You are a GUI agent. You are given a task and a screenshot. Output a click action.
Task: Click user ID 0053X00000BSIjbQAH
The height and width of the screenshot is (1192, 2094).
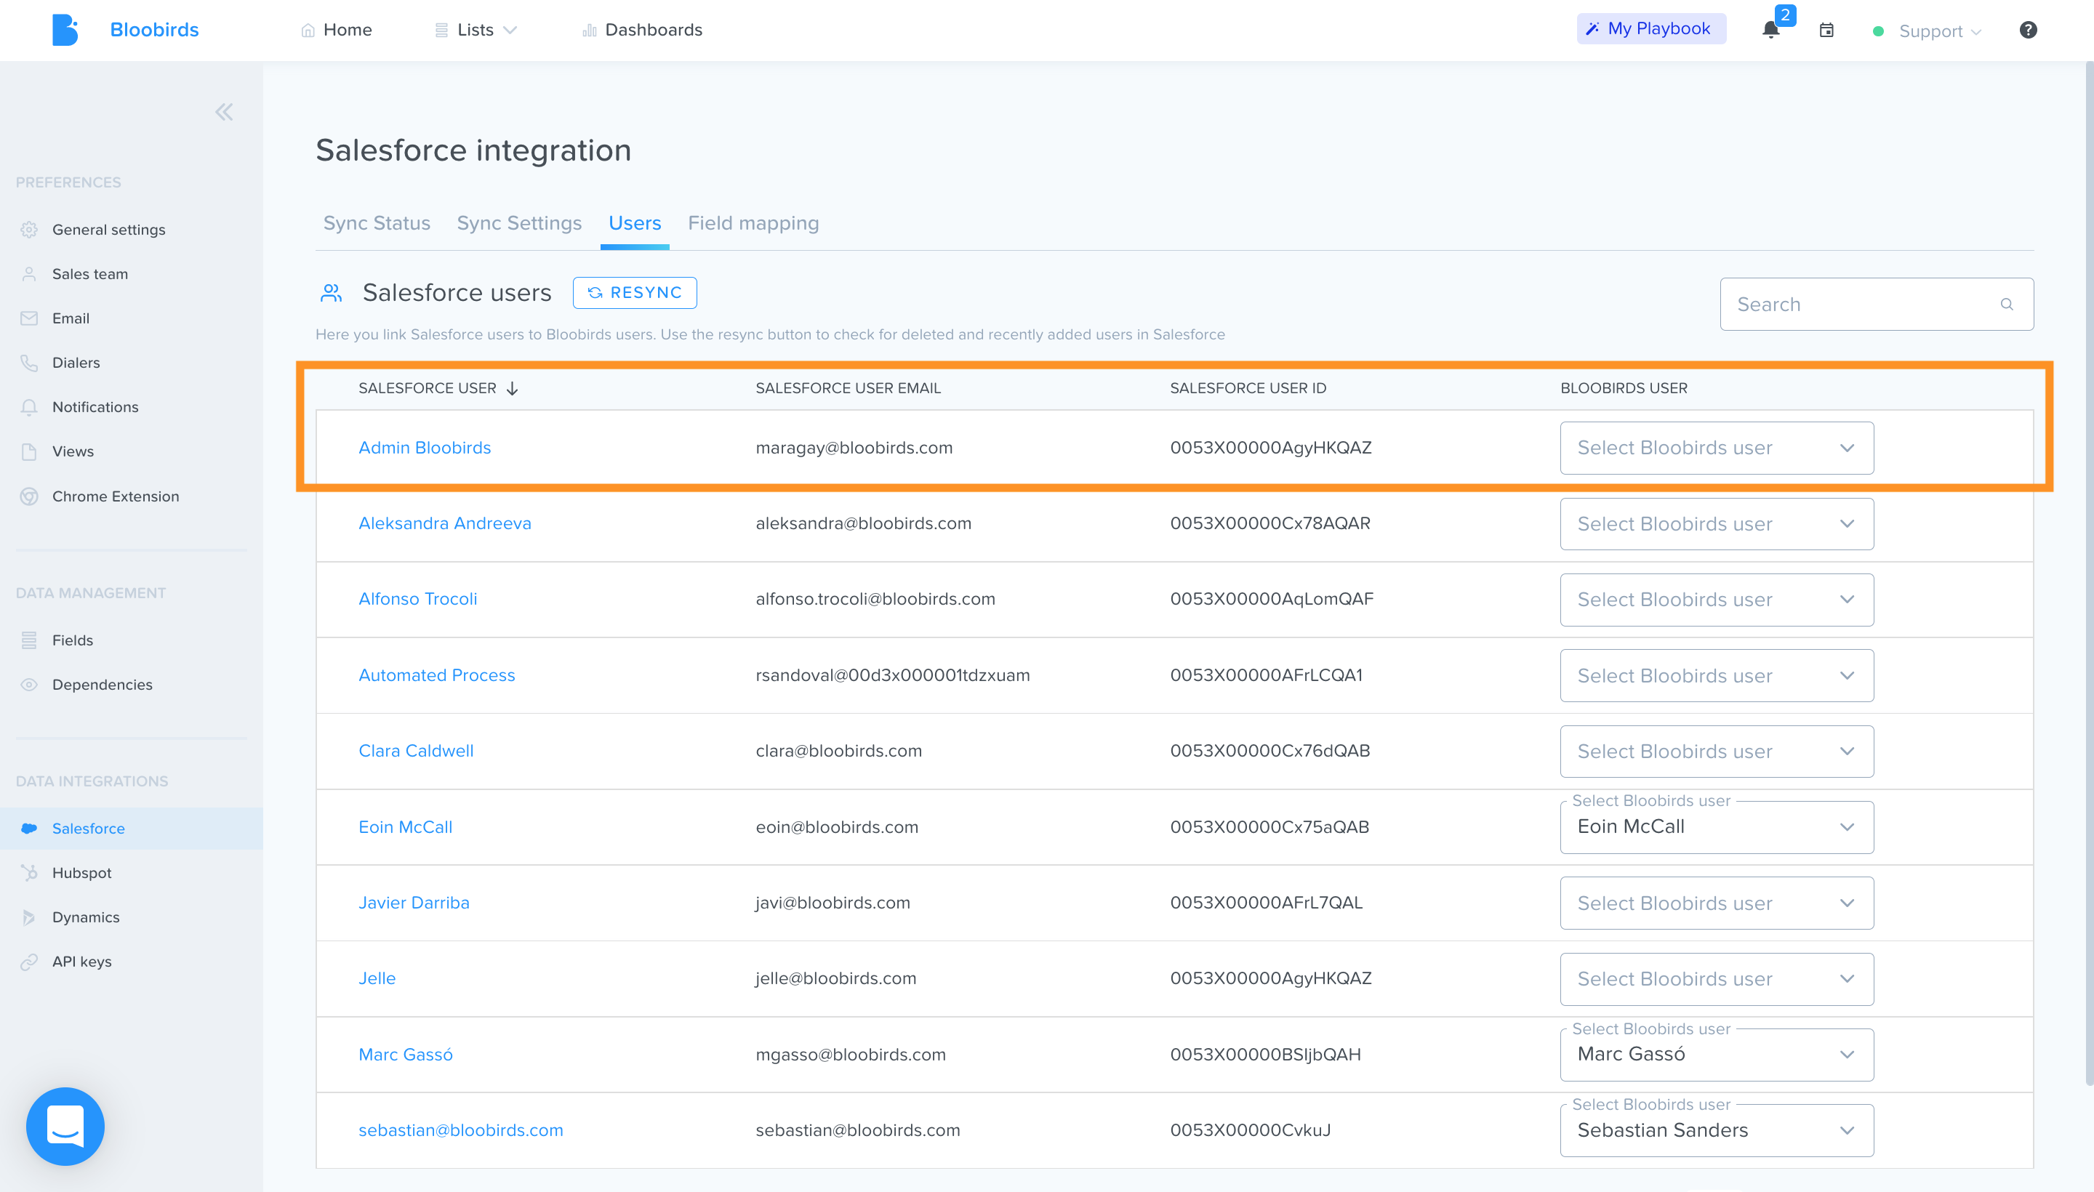(1264, 1055)
